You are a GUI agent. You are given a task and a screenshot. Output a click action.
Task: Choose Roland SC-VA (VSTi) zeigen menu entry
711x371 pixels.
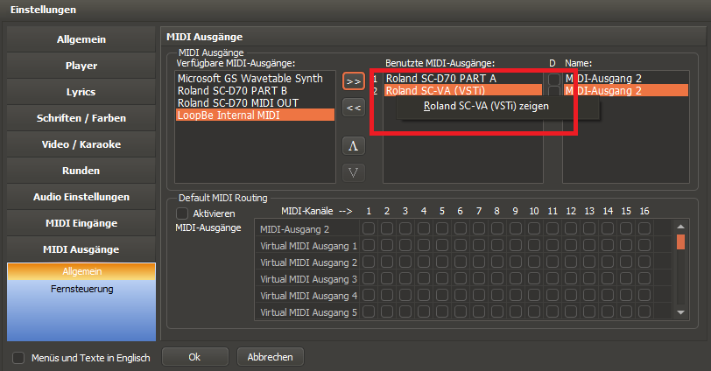[x=485, y=107]
